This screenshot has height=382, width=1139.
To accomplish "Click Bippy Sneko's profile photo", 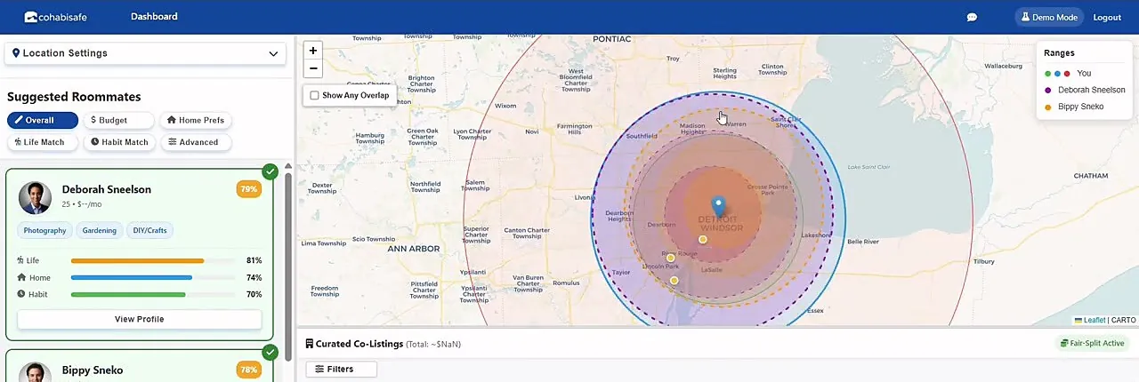I will (35, 372).
